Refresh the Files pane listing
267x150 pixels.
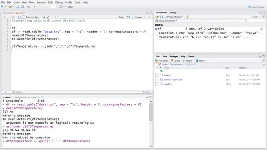tap(263, 60)
